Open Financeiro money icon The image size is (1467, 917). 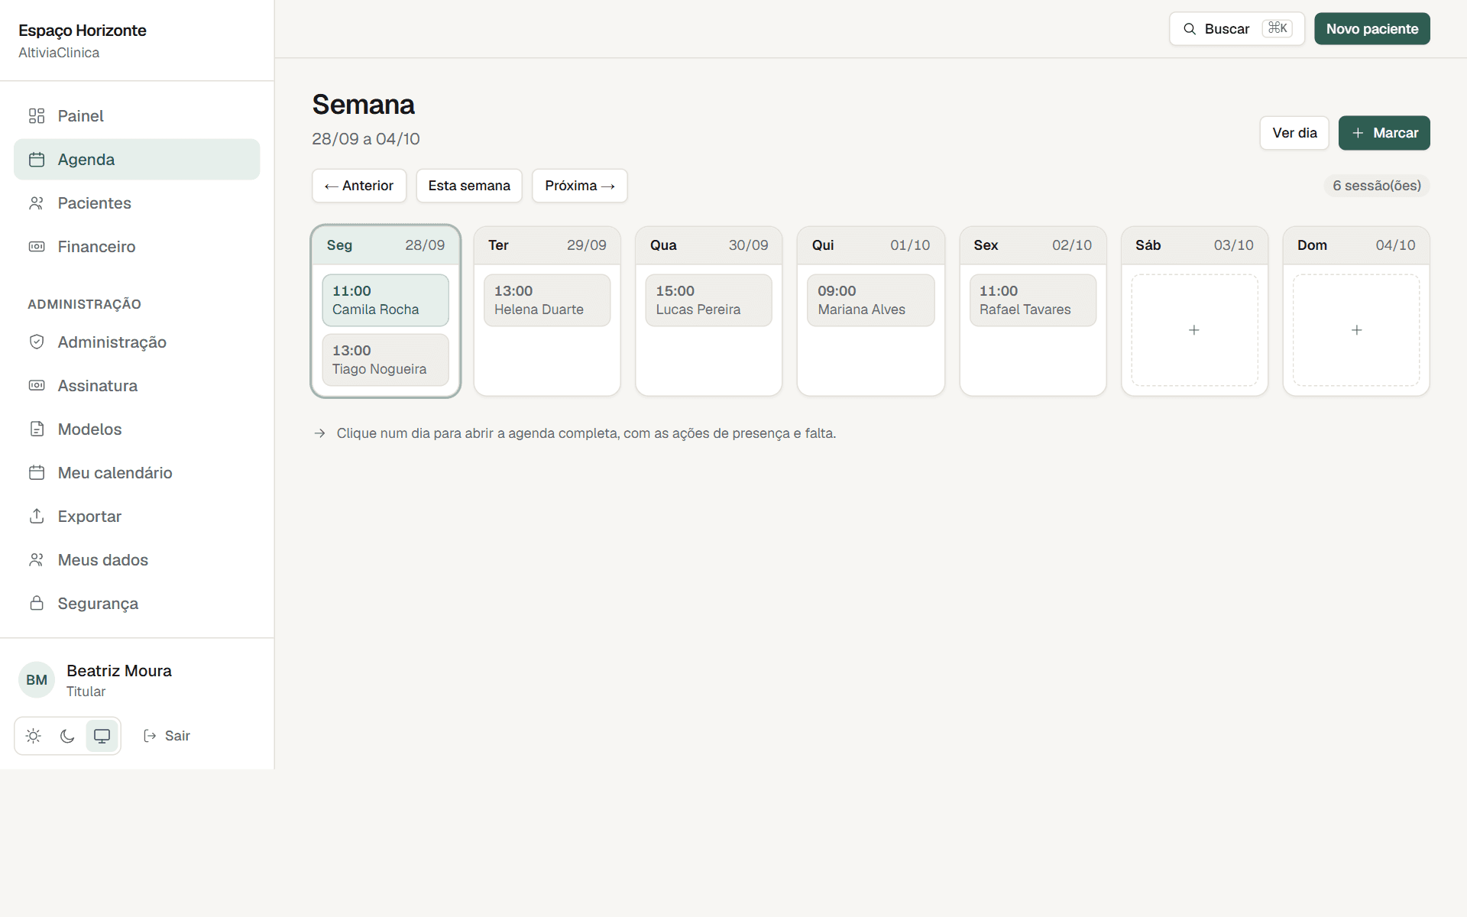coord(37,247)
